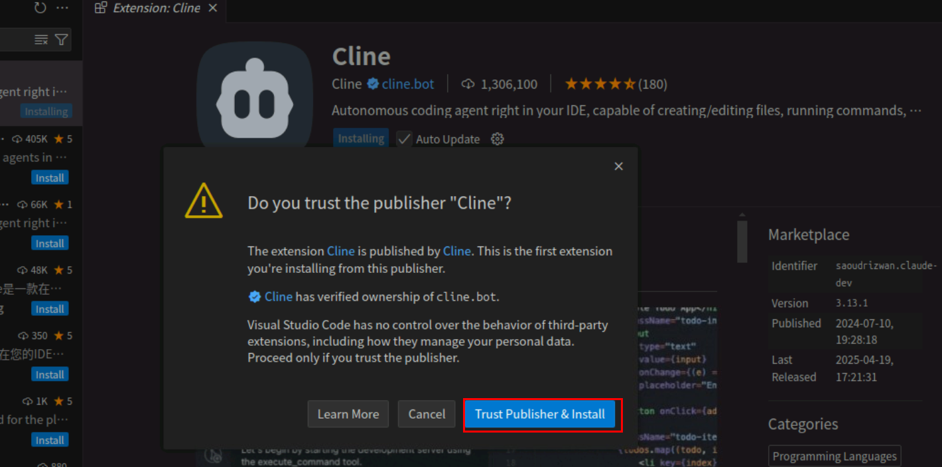Cancel the publisher trust dialog
This screenshot has height=467, width=942.
point(427,414)
